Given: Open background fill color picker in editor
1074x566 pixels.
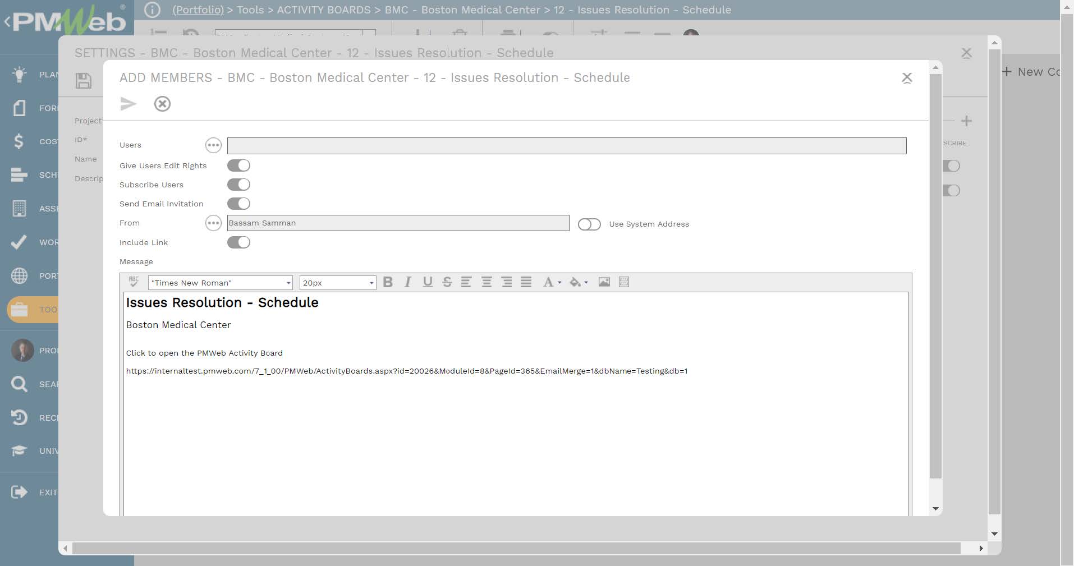Looking at the screenshot, I should click(579, 282).
